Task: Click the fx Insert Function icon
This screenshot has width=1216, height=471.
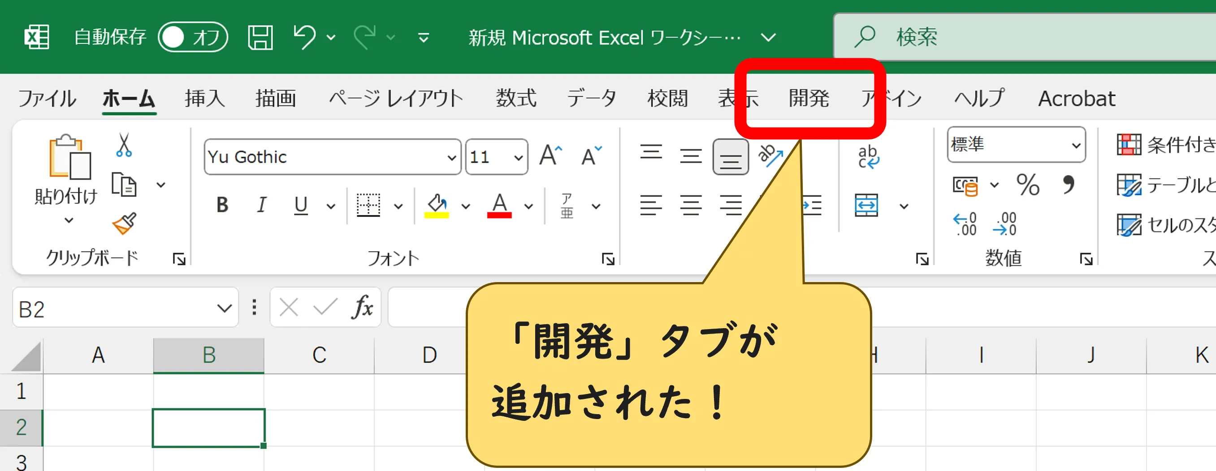Action: click(362, 308)
